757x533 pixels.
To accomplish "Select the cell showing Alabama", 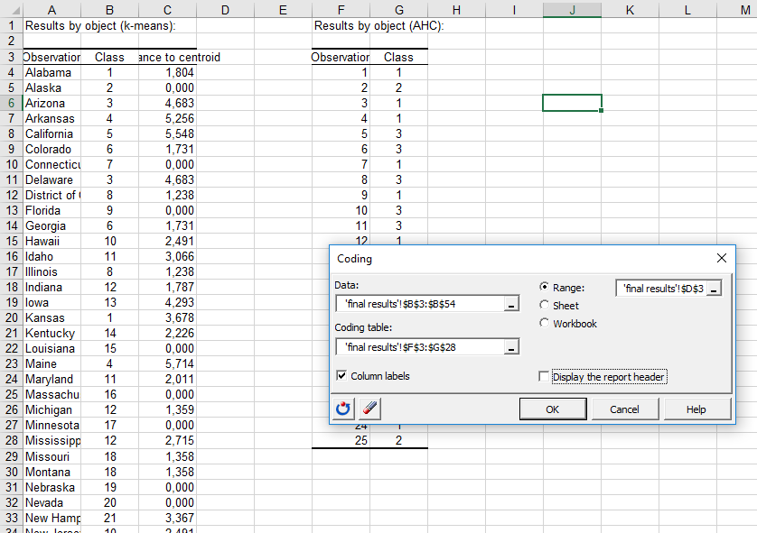I will [x=51, y=72].
